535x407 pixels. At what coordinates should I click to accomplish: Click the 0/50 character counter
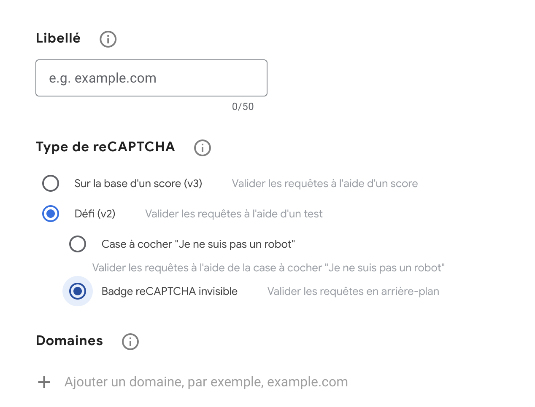(243, 107)
